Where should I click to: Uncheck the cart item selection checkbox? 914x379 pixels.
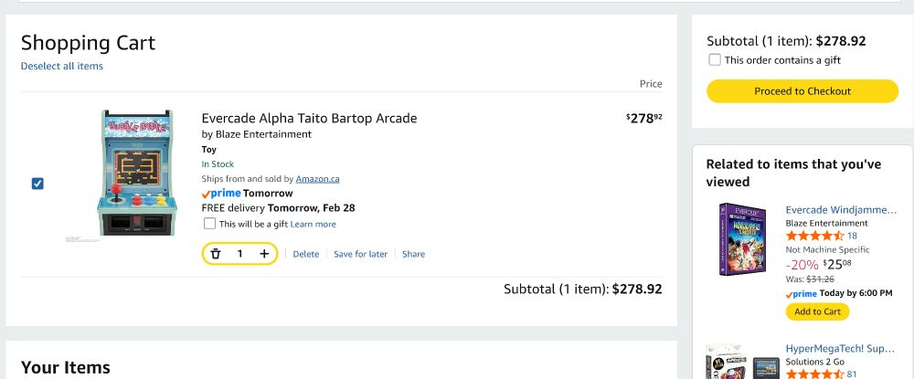[37, 184]
